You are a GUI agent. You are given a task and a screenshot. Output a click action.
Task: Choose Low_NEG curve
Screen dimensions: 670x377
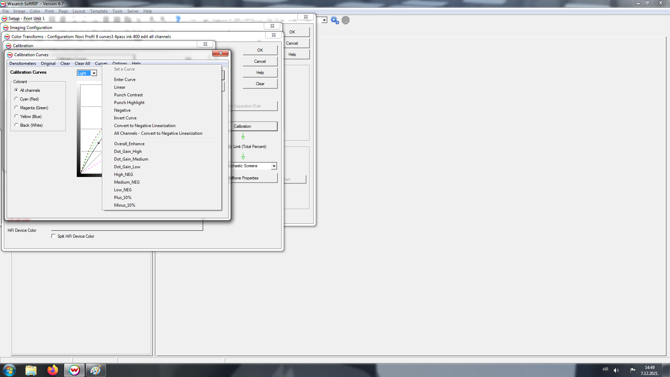[x=162, y=190]
